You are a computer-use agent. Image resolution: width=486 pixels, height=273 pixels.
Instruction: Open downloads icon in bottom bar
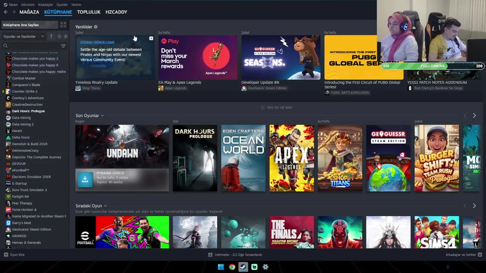click(210, 255)
